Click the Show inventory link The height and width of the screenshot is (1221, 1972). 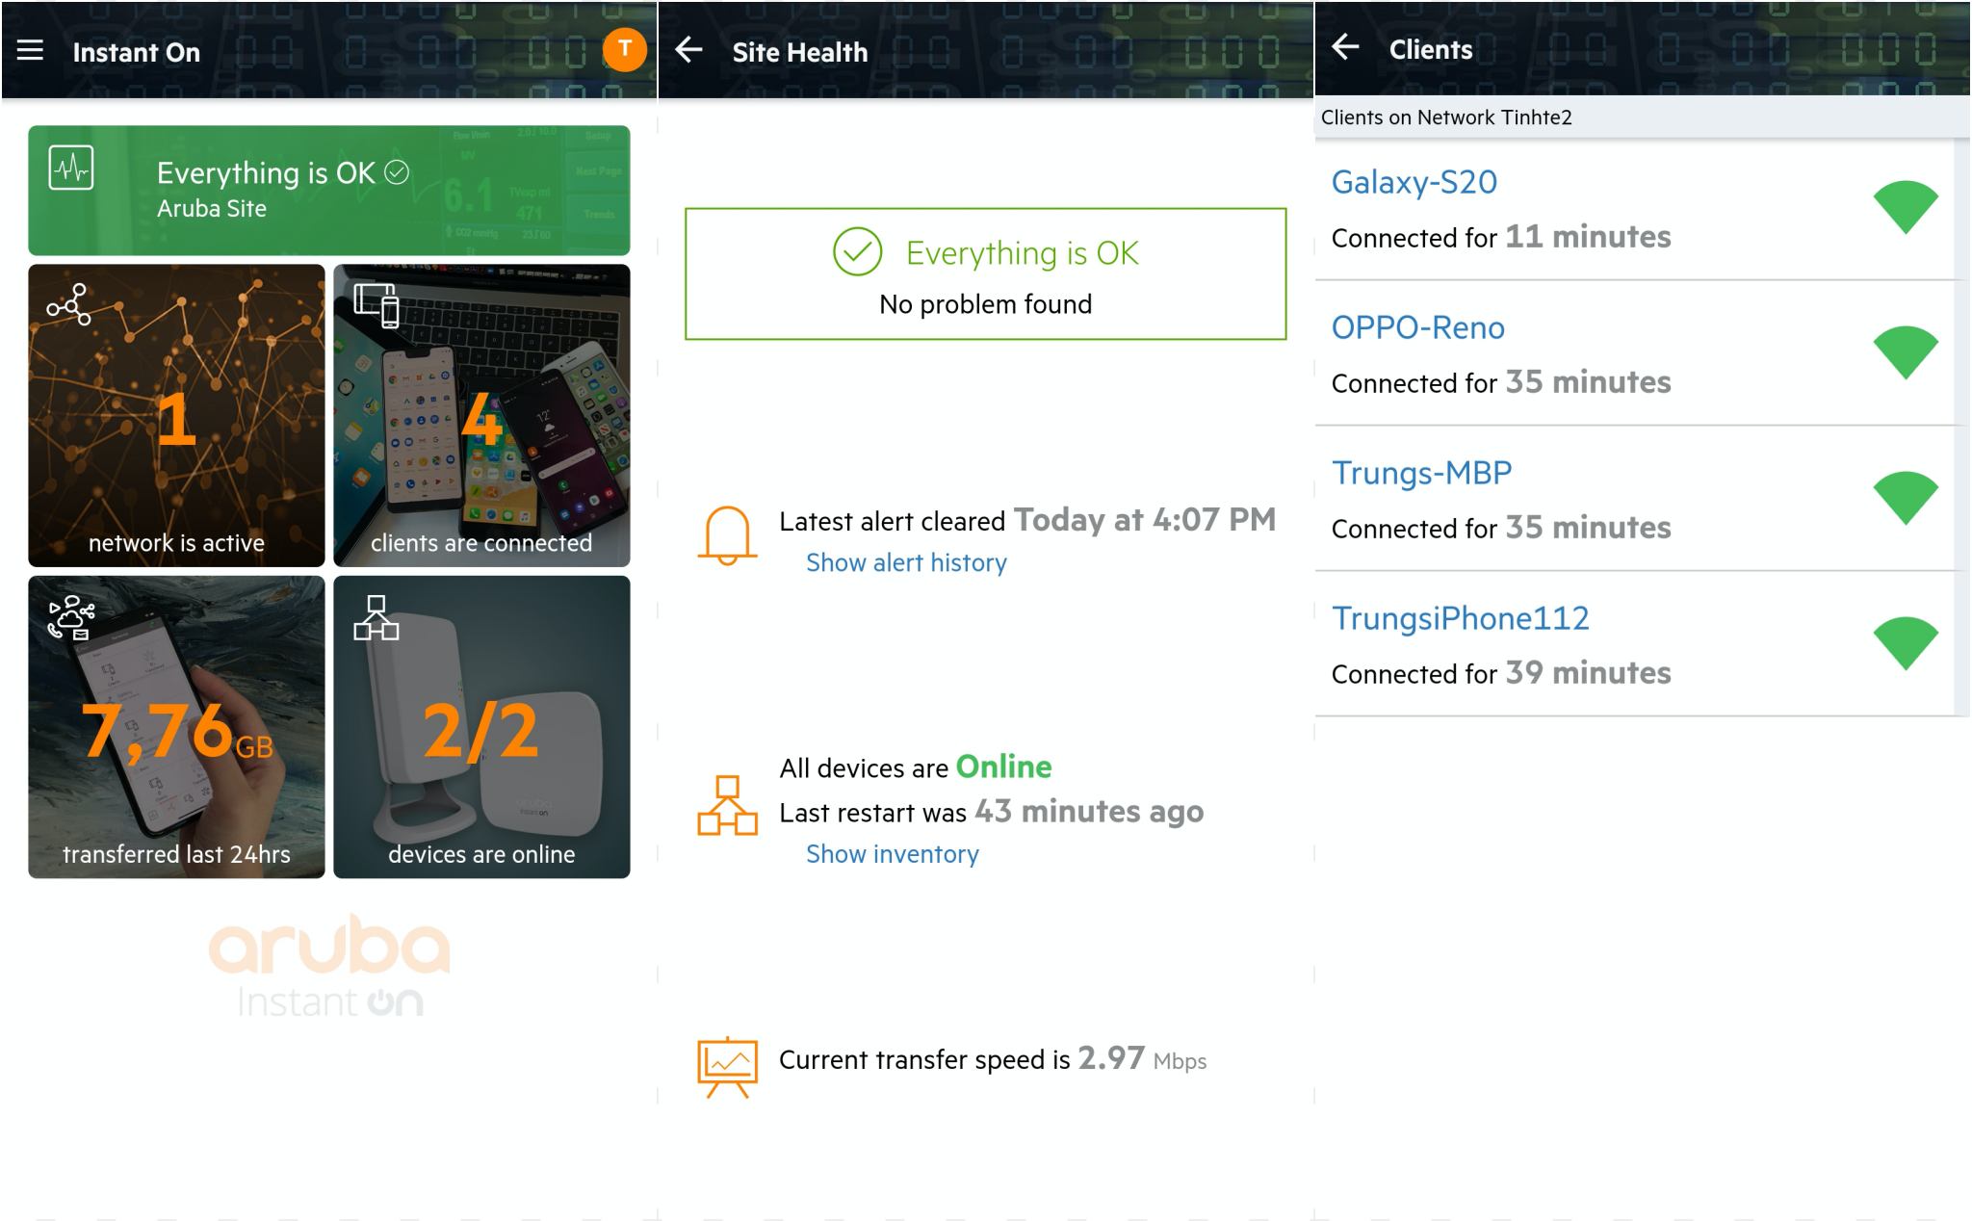892,854
